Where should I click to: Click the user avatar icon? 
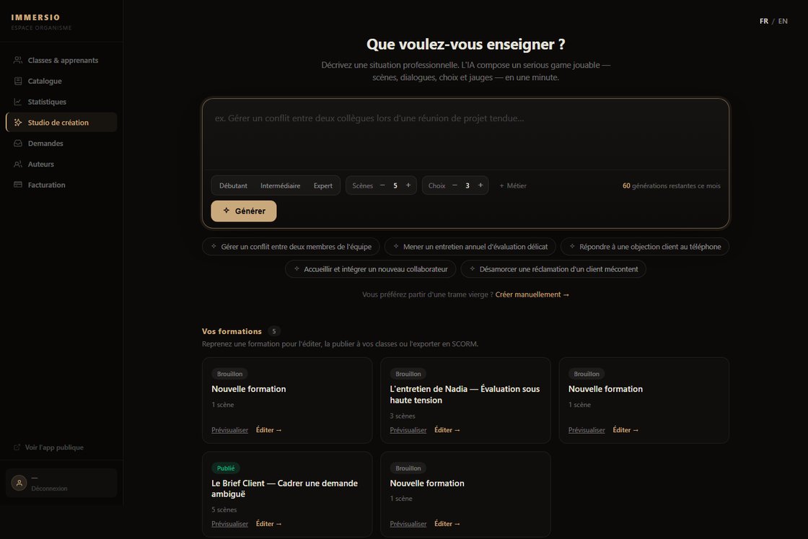[x=19, y=483]
